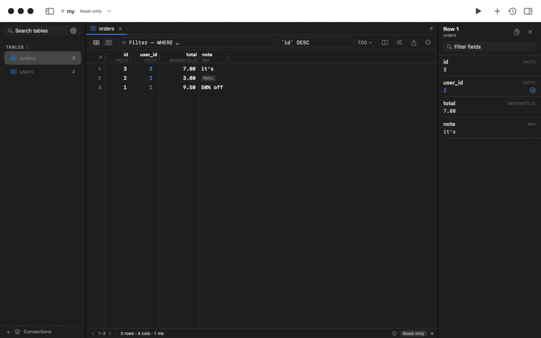Image resolution: width=541 pixels, height=338 pixels.
Task: Switch to grid data view
Action: click(x=96, y=43)
